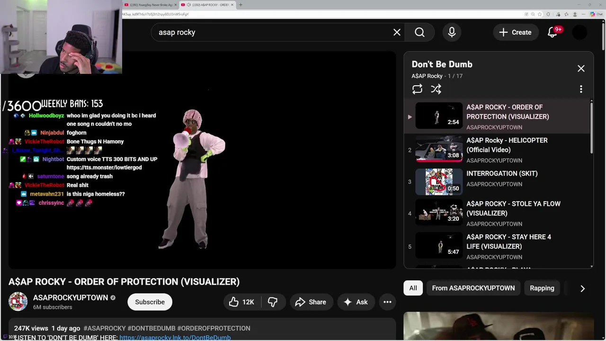
Task: Open the asaprocky.lnk.to/DontBeDumb link
Action: point(175,338)
